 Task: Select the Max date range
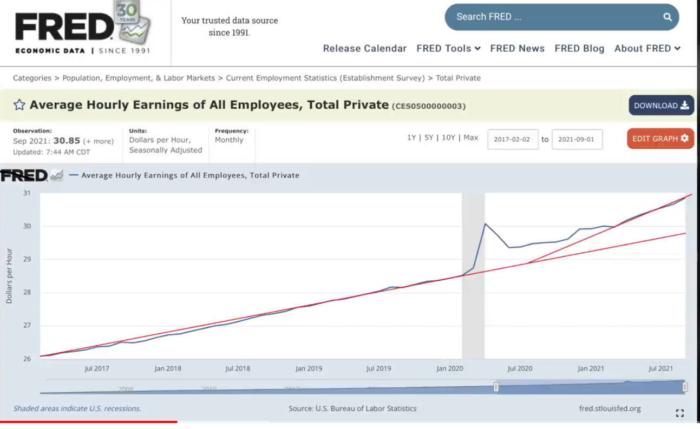click(471, 138)
